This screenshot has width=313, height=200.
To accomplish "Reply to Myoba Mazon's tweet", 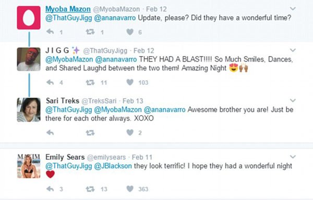I will point(50,32).
